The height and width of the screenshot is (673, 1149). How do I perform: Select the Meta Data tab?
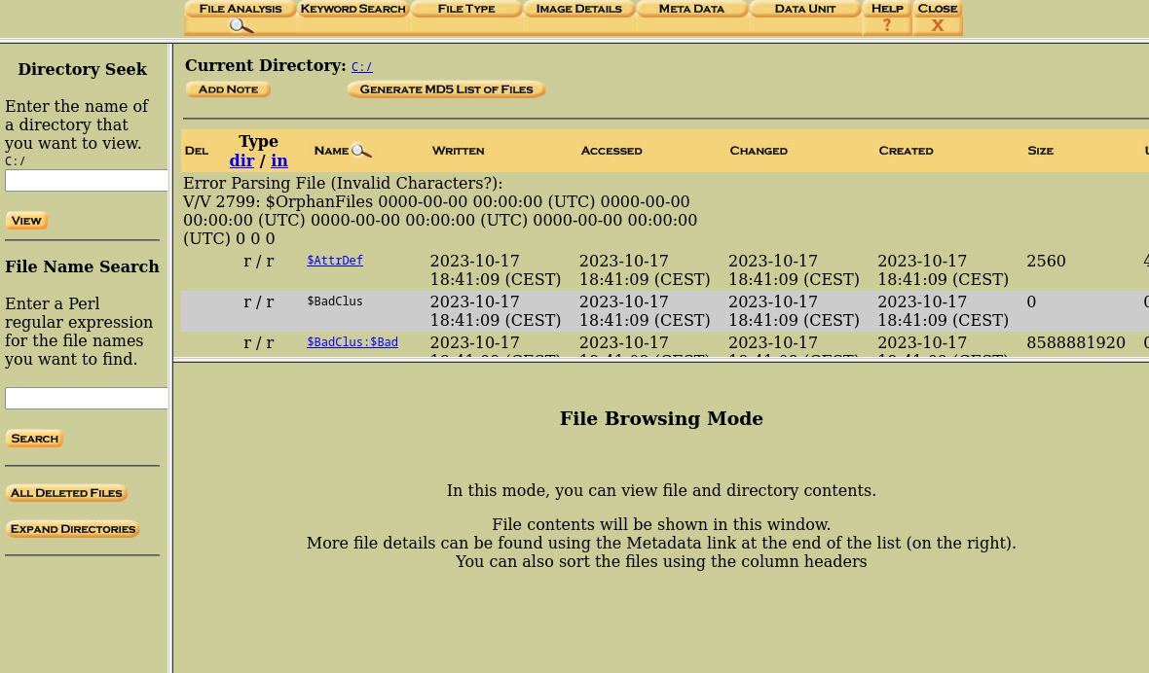tap(691, 9)
